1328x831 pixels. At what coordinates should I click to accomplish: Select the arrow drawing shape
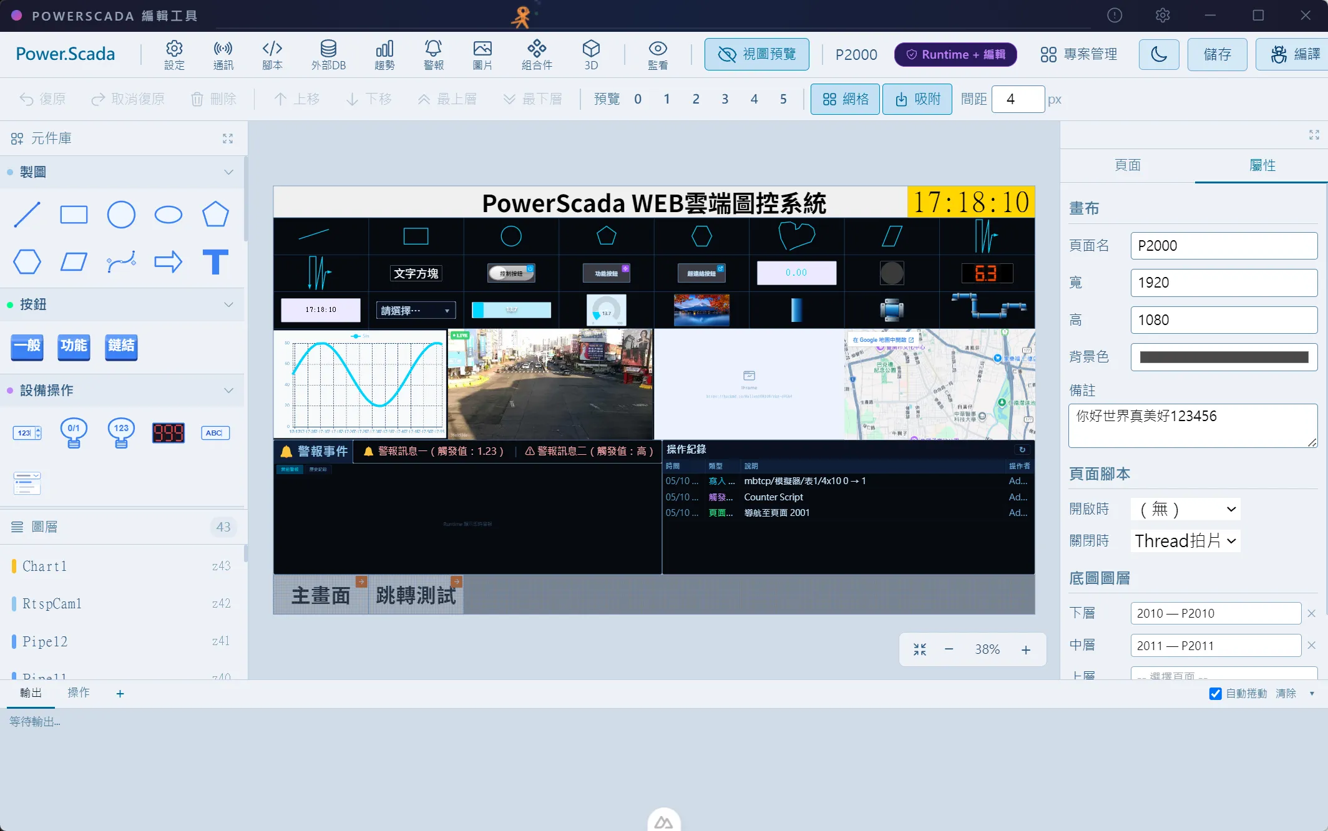[168, 262]
